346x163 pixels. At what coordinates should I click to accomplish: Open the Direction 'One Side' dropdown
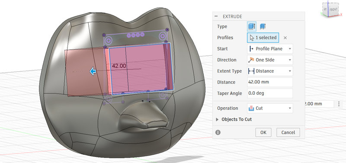(270, 60)
